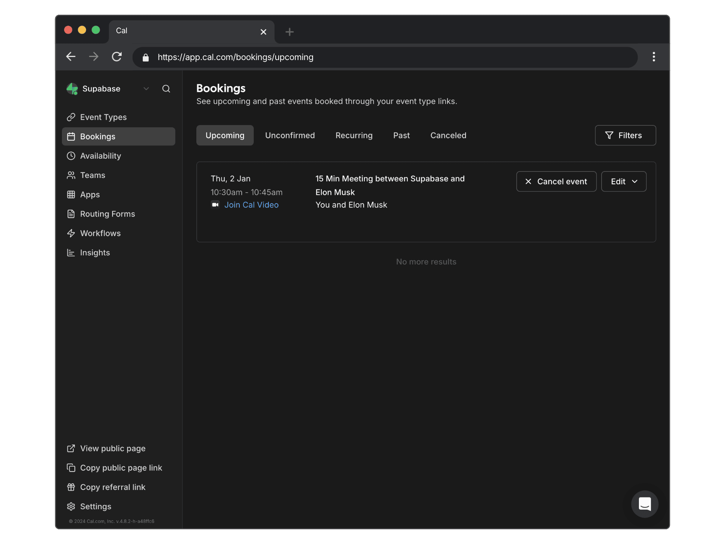Click the gift icon for referral link
The width and height of the screenshot is (725, 544).
pyautogui.click(x=71, y=487)
